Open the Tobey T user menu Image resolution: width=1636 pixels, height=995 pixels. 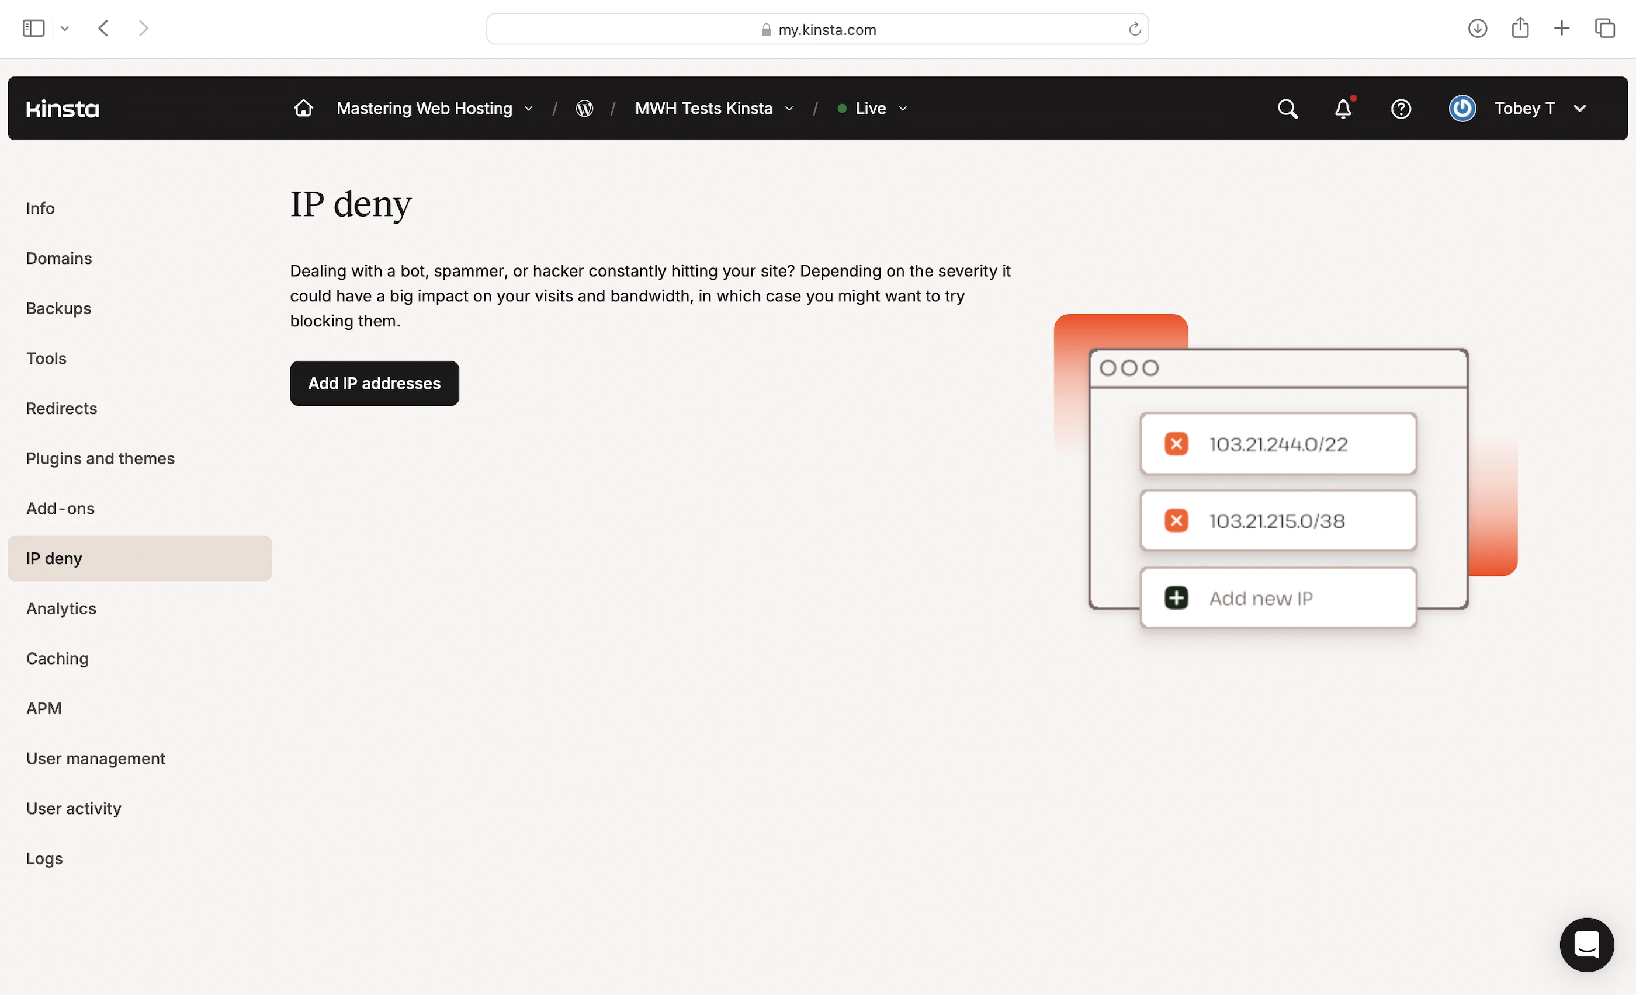(x=1524, y=108)
